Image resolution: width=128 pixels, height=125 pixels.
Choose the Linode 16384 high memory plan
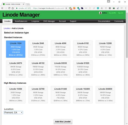click(x=16, y=95)
